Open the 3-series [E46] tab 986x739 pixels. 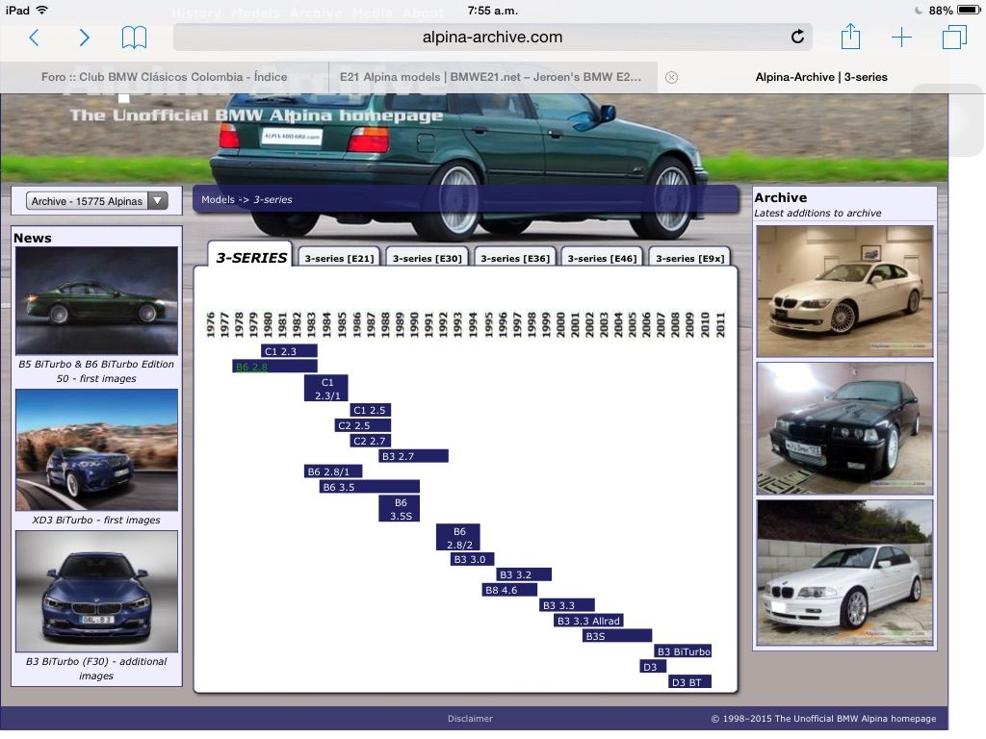(603, 258)
